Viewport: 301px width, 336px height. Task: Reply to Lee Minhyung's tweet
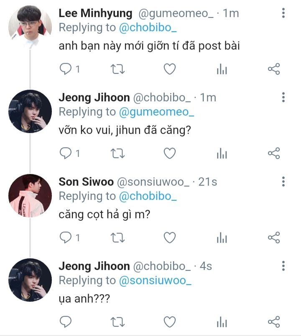click(66, 69)
